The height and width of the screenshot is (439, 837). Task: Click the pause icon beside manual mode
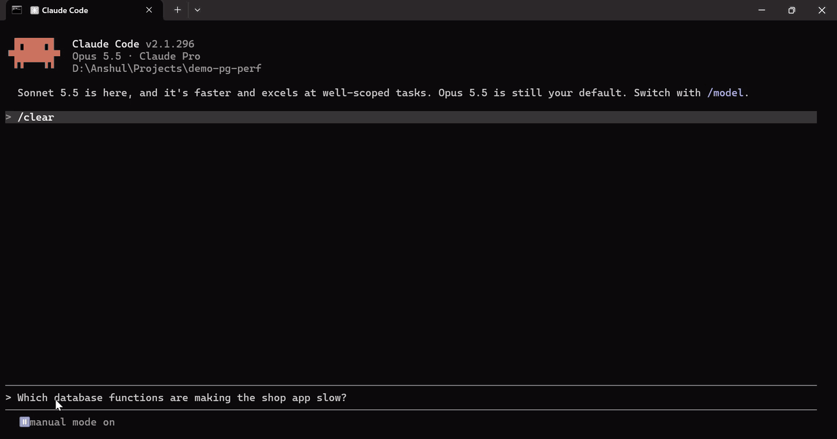(24, 422)
